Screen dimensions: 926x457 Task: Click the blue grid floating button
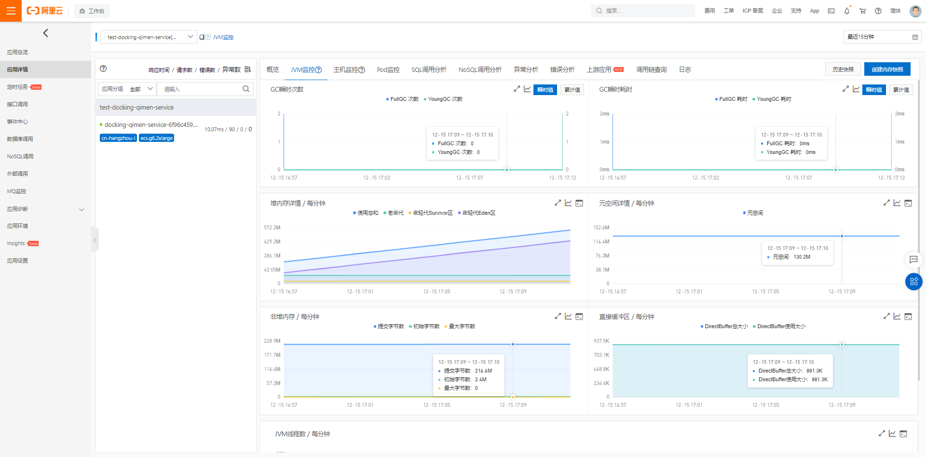(913, 281)
